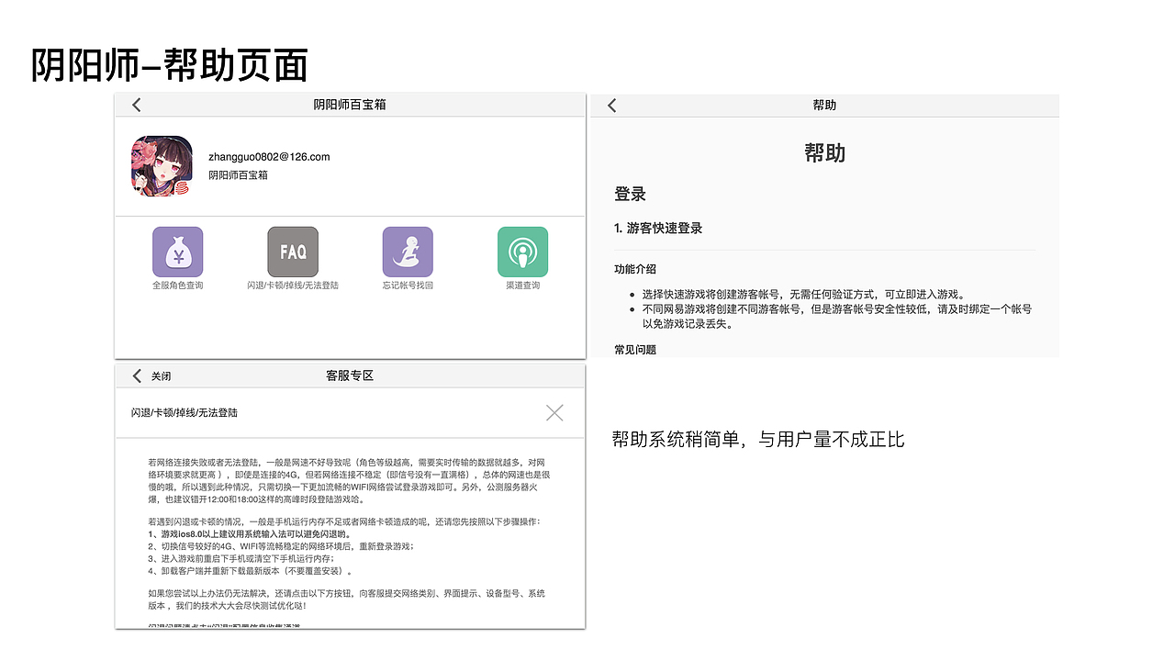Open the 渠道查询 podcast-style icon
Viewport: 1175px width, 661px height.
tap(522, 251)
